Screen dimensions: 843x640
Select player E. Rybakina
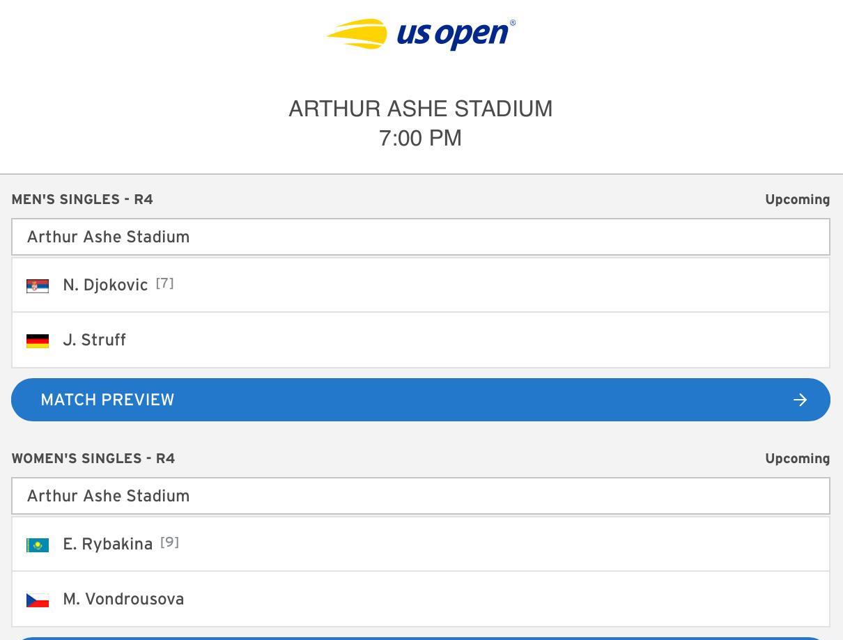(x=107, y=544)
